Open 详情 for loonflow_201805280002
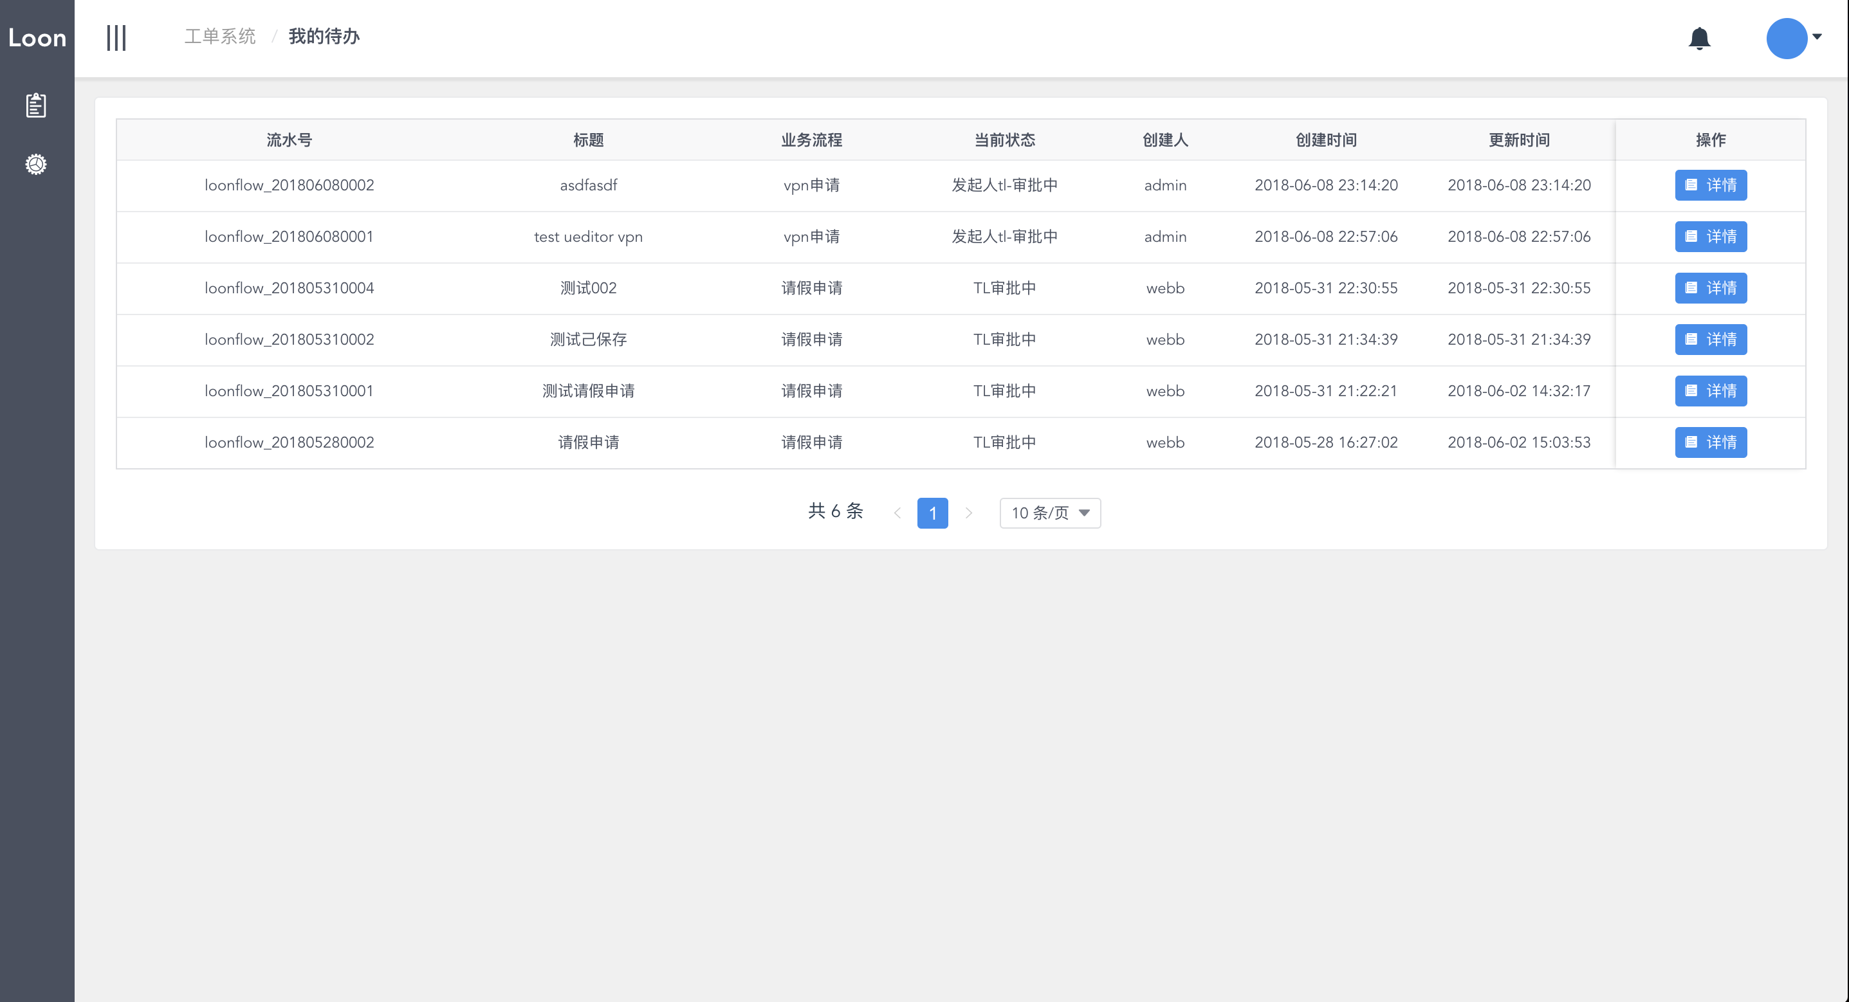This screenshot has height=1002, width=1849. coord(1711,443)
